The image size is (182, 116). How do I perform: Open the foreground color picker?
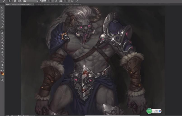pos(2,73)
